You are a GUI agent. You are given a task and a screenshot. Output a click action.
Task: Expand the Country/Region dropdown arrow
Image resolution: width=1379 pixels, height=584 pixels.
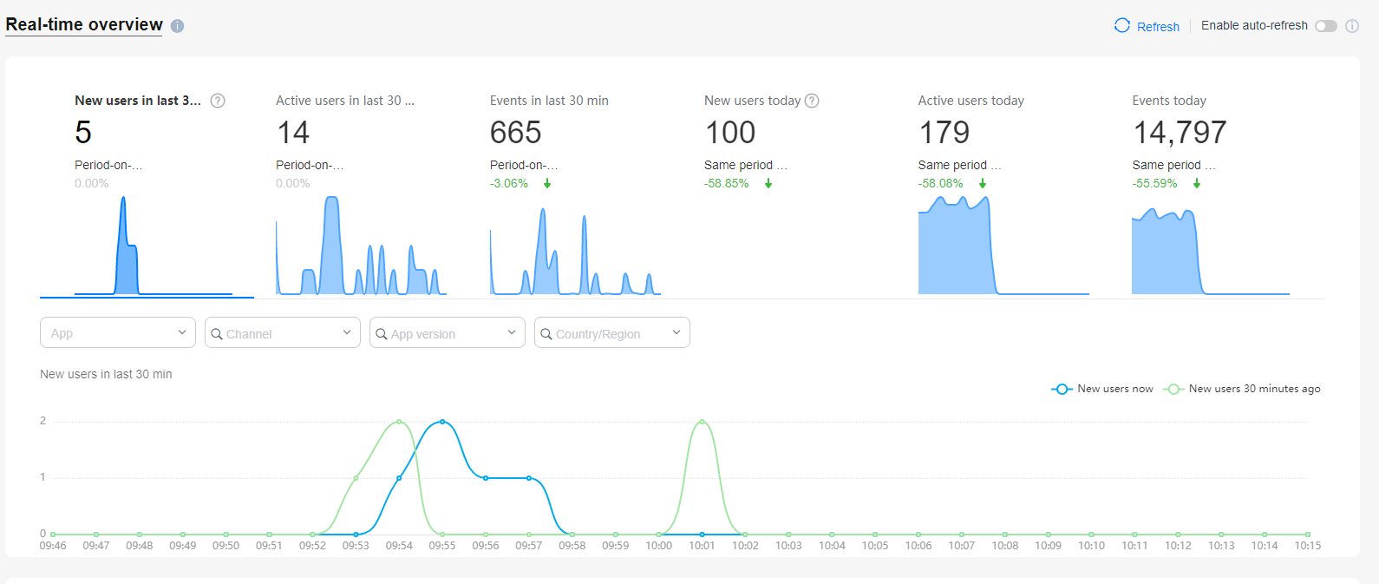click(x=676, y=333)
